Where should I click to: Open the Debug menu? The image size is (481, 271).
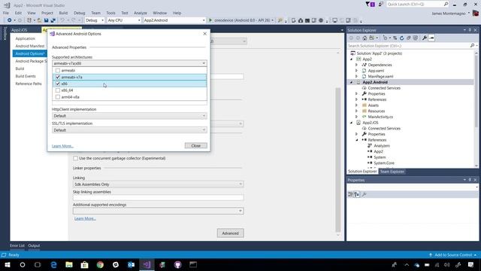79,13
